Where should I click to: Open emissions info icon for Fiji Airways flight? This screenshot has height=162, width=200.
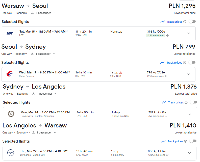tap(166, 116)
